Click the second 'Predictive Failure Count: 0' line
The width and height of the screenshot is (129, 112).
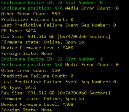click(x=37, y=76)
